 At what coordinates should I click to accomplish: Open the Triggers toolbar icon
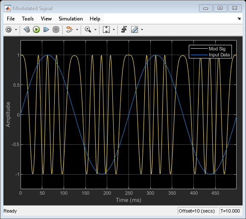124,29
